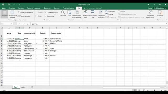
Task: Click the Insert Function fx icon
Action: coord(28,24)
